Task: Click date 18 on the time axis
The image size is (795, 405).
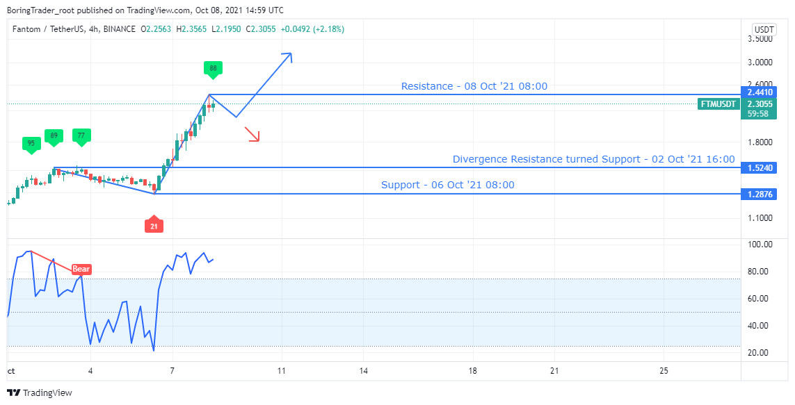Action: pyautogui.click(x=472, y=371)
